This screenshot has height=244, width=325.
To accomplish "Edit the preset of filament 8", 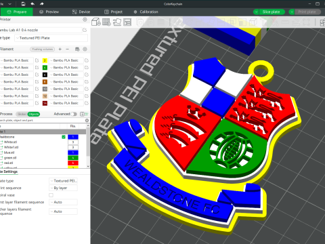I will pos(87,81).
